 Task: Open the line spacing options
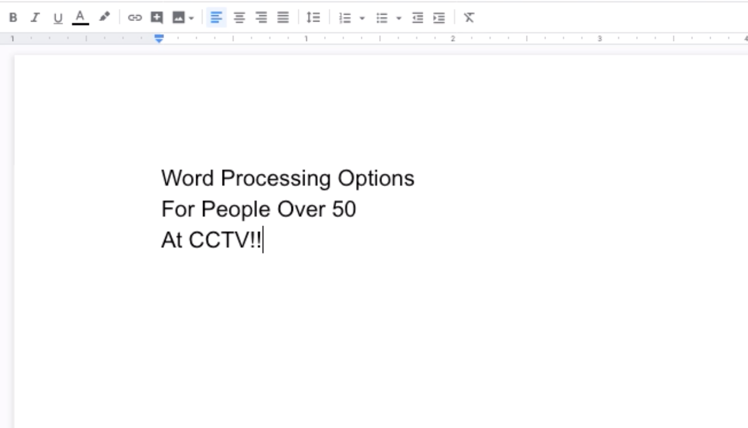tap(314, 18)
